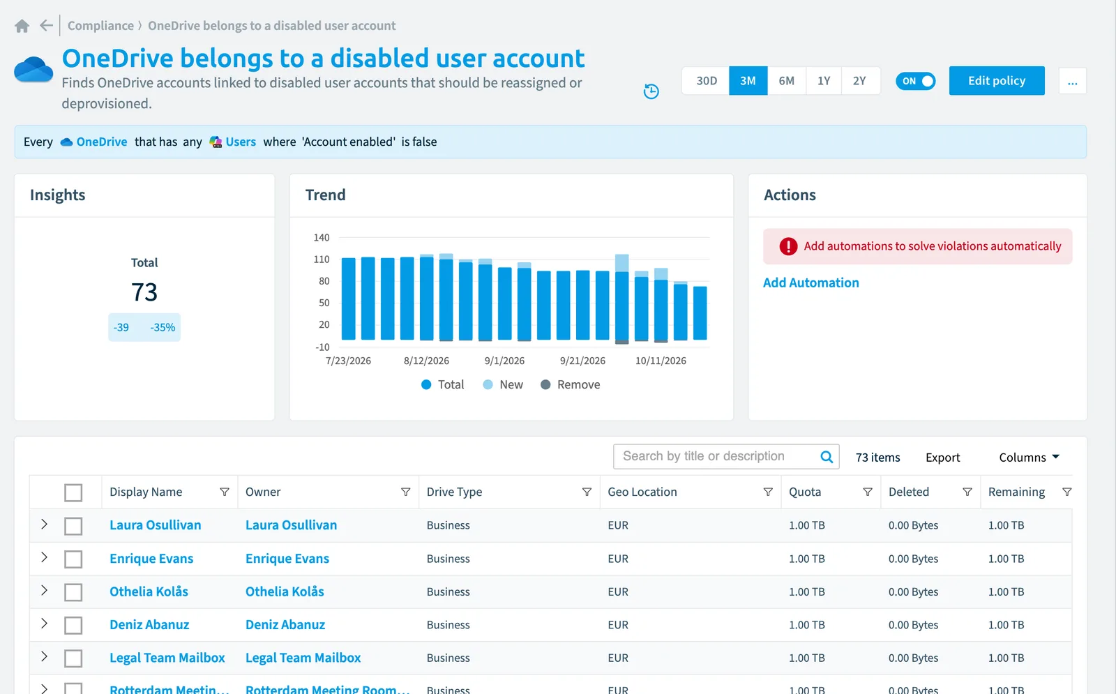Open the Owner column filter
This screenshot has height=694, width=1116.
[405, 492]
